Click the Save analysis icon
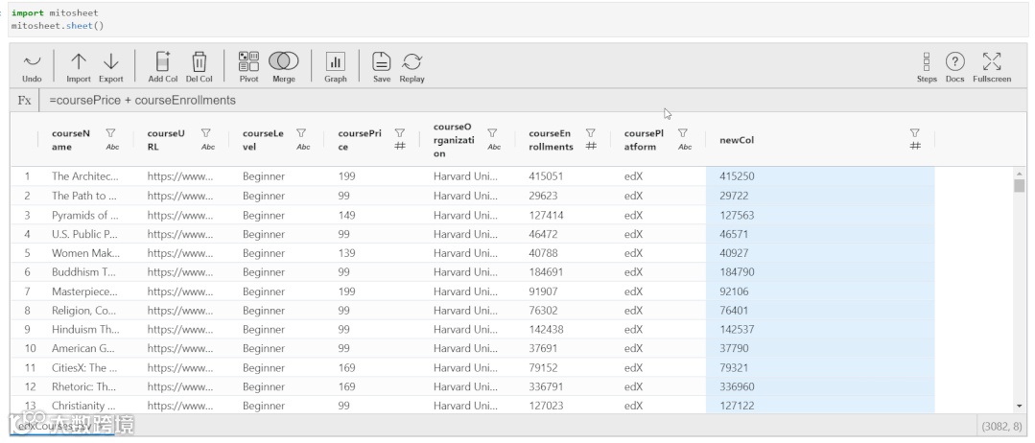 coord(381,61)
